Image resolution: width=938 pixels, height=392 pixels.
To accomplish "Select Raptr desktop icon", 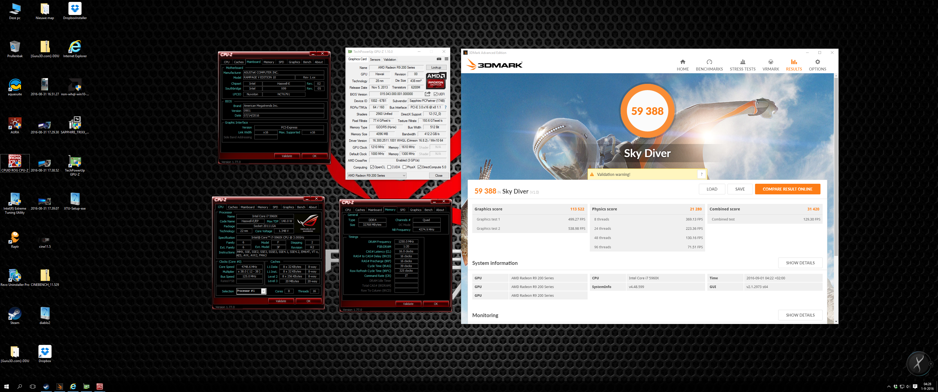I will coord(15,240).
